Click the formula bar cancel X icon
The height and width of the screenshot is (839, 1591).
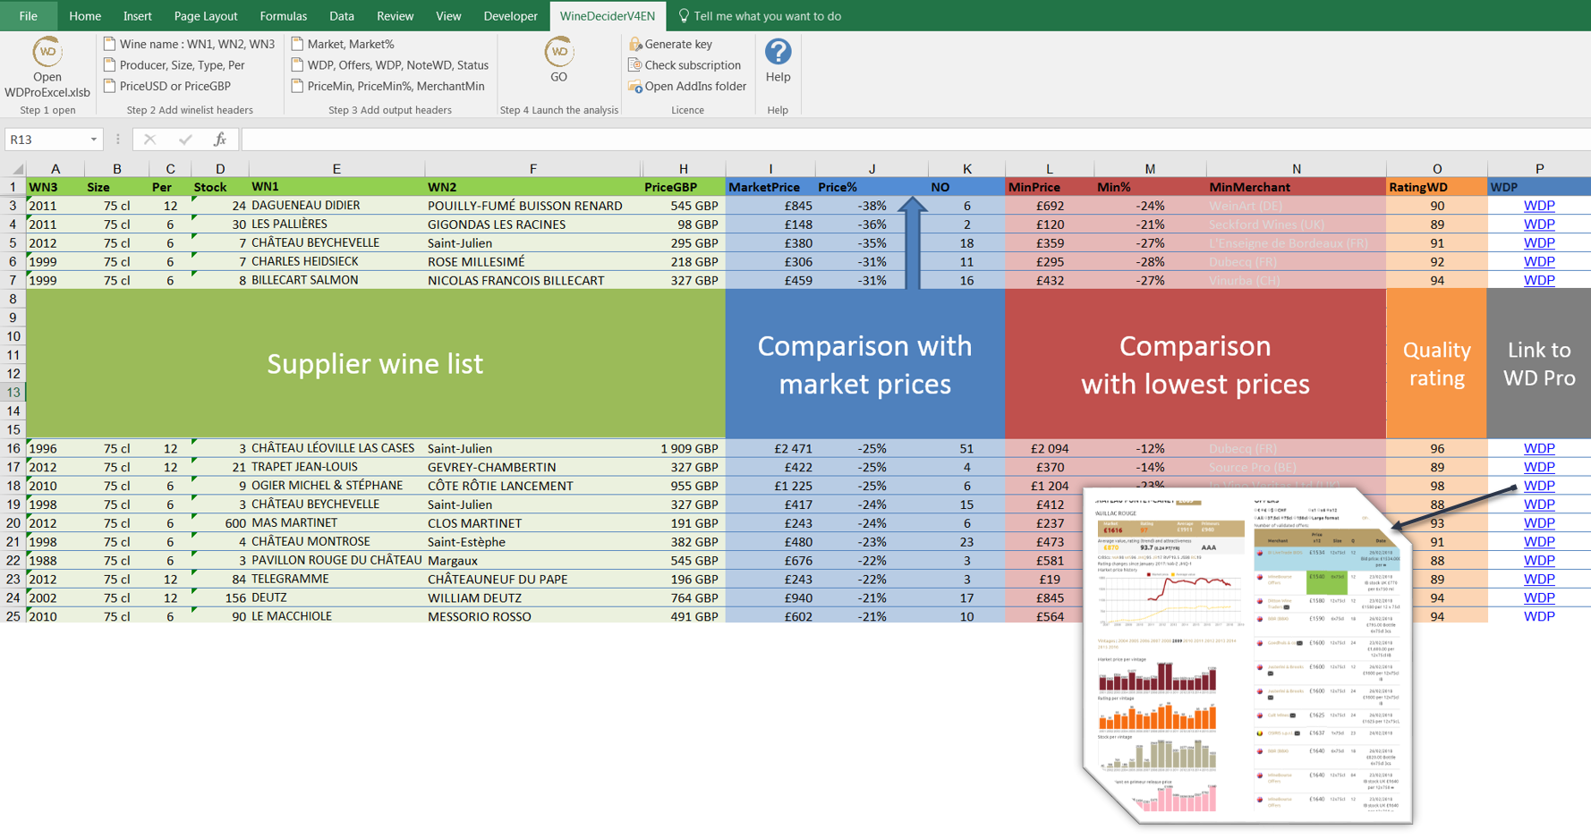coord(149,140)
